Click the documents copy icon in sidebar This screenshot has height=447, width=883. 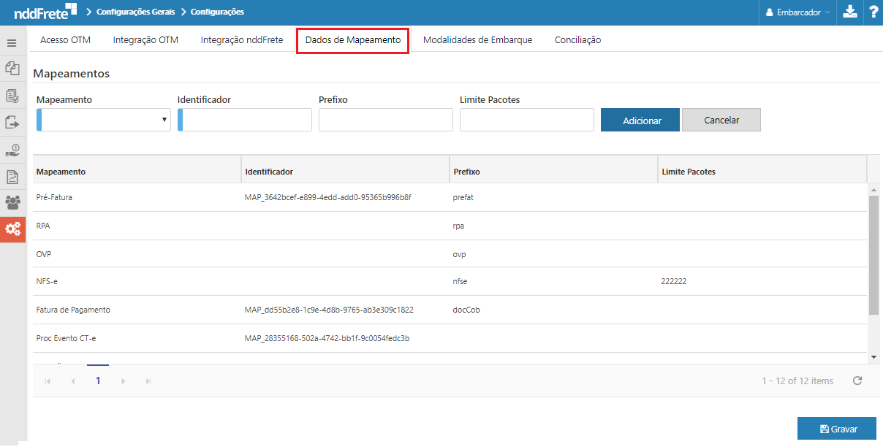pos(12,69)
